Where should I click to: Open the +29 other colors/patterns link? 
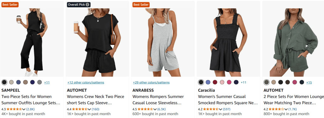point(151,83)
